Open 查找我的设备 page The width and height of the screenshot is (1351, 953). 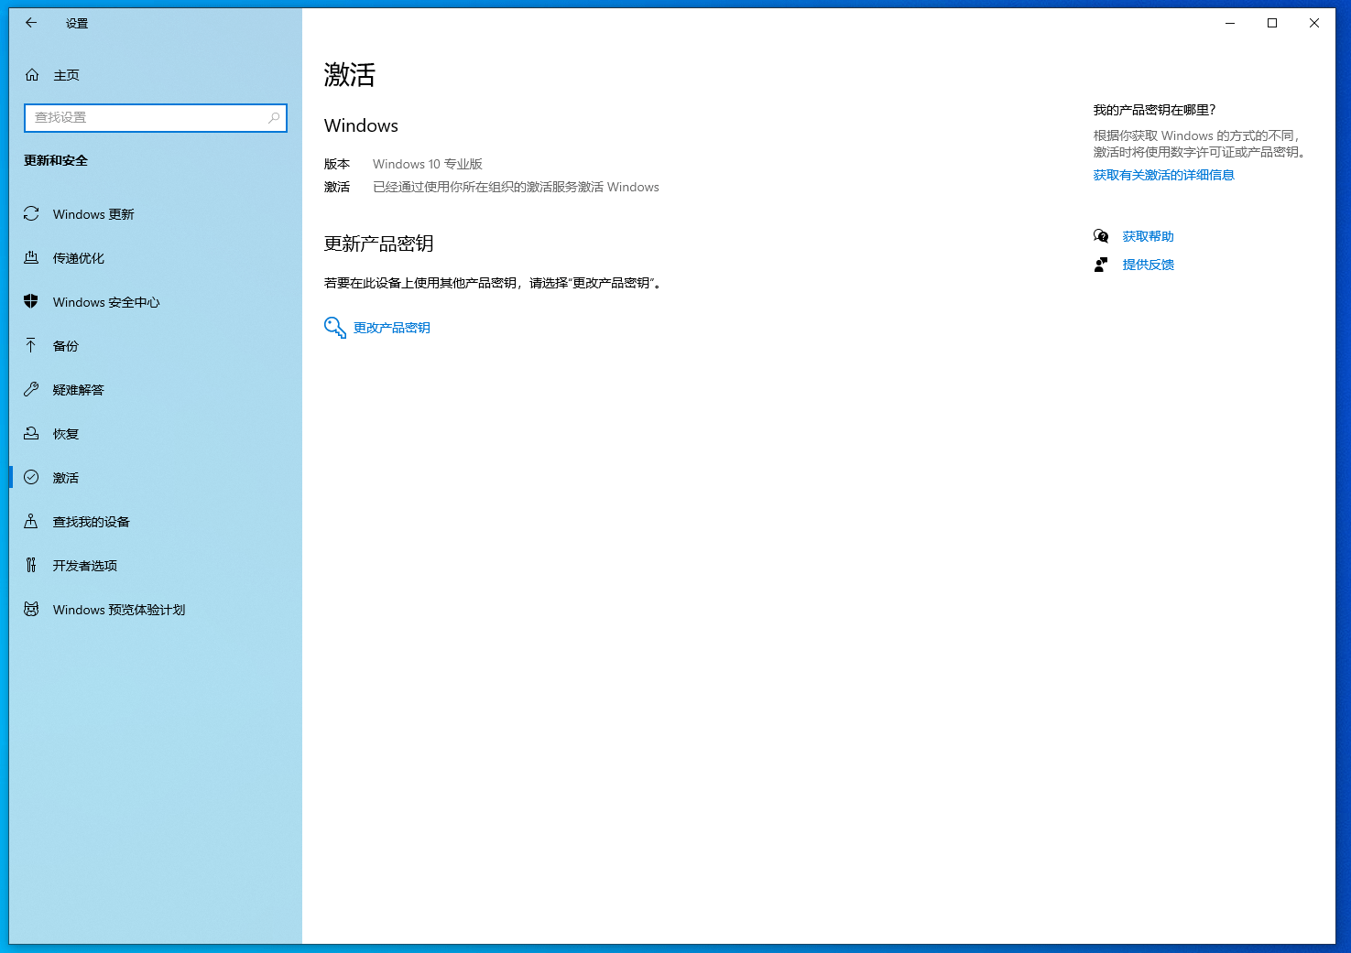click(x=156, y=522)
